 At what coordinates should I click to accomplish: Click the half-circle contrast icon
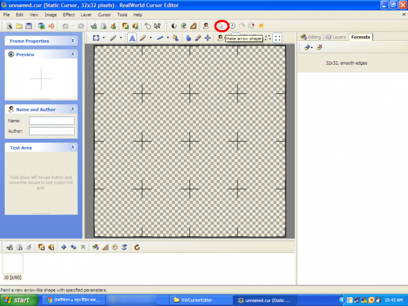click(174, 26)
